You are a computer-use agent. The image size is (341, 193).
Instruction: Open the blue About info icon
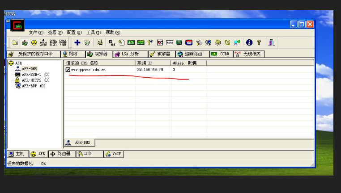pyautogui.click(x=249, y=42)
